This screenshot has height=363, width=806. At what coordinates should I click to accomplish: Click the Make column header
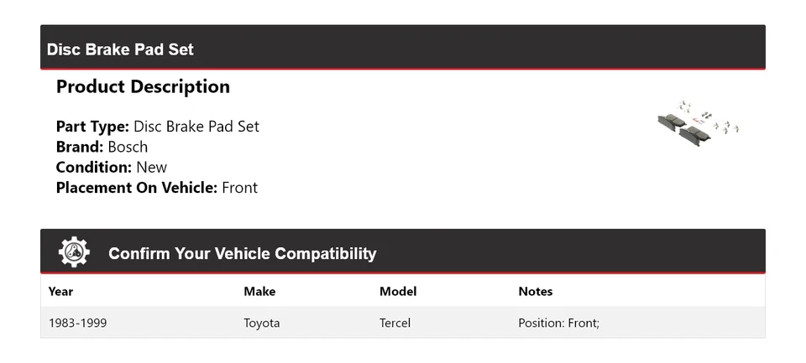(259, 291)
